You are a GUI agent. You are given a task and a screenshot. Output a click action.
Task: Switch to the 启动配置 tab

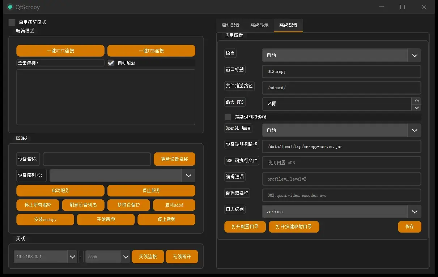230,25
